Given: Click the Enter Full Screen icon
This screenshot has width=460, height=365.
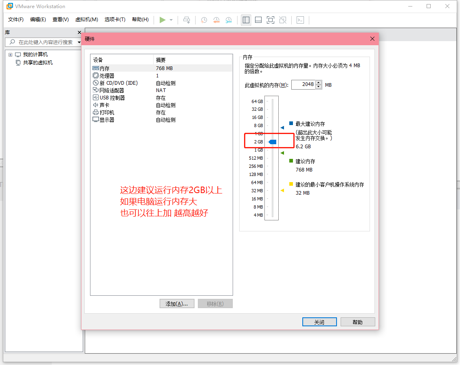Looking at the screenshot, I should point(271,20).
